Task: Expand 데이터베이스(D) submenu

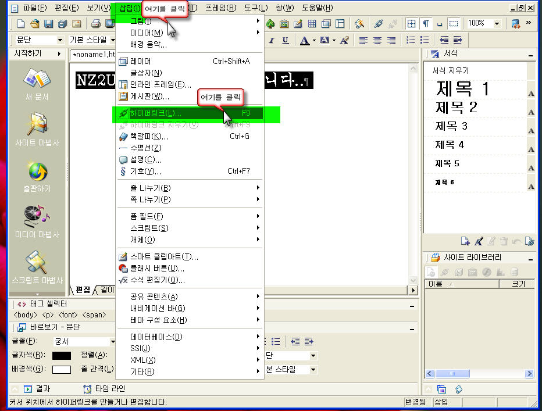Action: tap(190, 337)
